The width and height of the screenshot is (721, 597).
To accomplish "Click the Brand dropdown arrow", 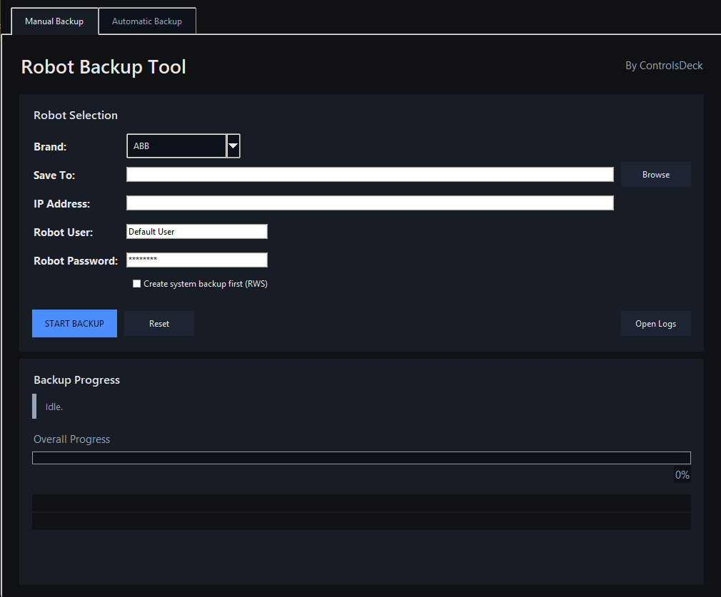I will [x=233, y=146].
